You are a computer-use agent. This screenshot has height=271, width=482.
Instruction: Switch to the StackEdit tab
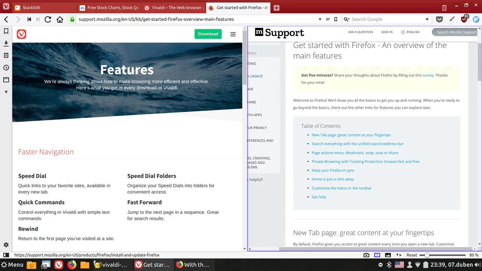pos(44,8)
